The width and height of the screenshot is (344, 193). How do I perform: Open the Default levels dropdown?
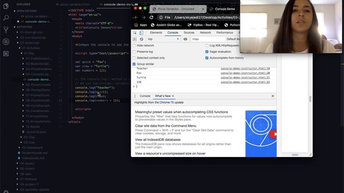(233, 39)
